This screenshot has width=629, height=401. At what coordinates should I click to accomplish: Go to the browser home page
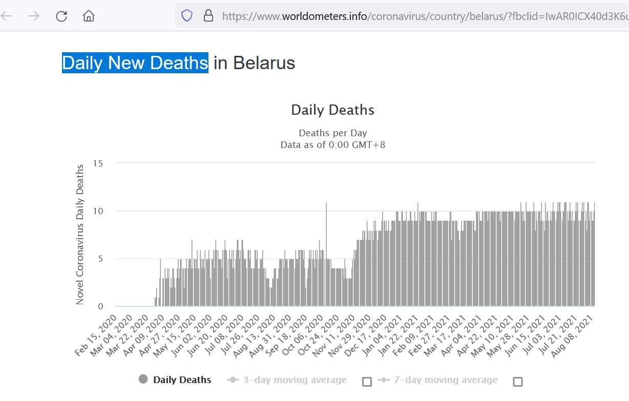[89, 16]
